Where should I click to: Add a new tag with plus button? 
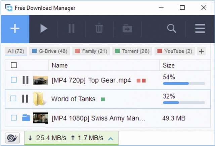(x=201, y=51)
